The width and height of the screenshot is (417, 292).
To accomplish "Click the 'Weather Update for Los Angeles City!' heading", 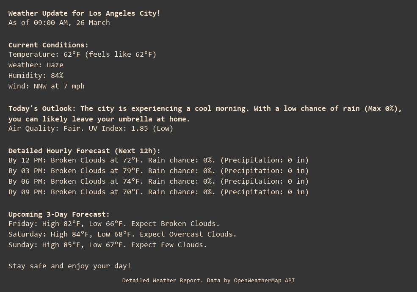I will click(84, 13).
